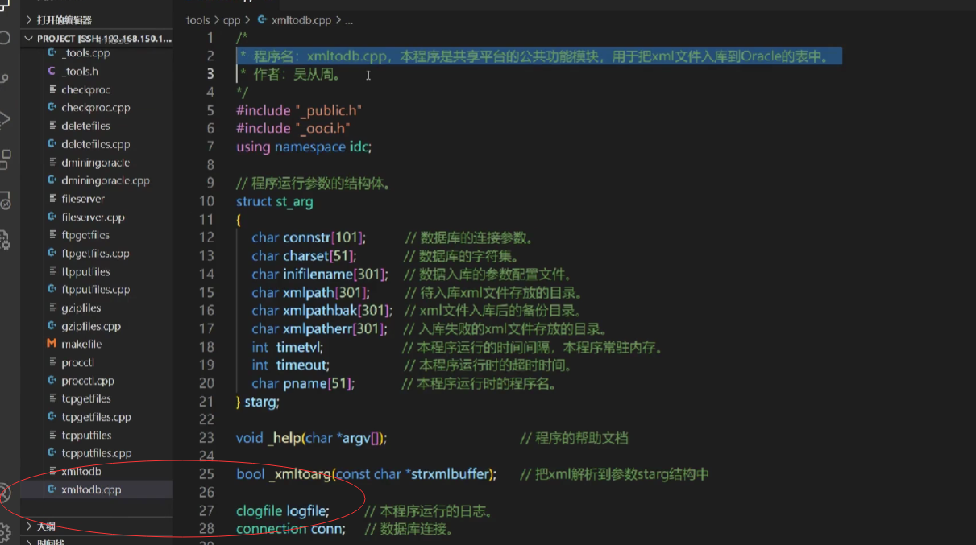Open tcpgetfiles.cpp source file
976x545 pixels.
96,417
